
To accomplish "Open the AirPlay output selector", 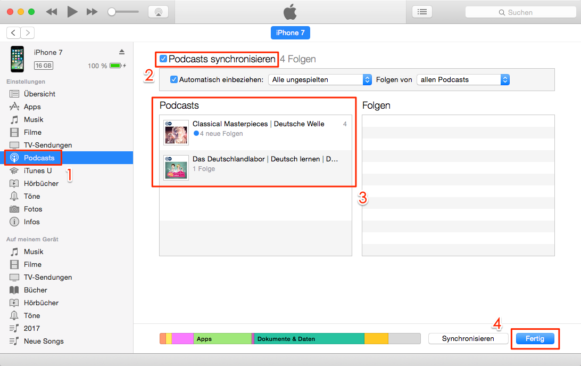I will (158, 12).
